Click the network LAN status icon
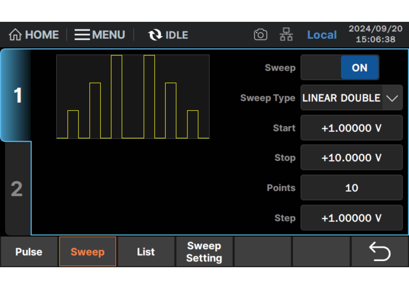Image resolution: width=409 pixels, height=289 pixels. coord(286,35)
